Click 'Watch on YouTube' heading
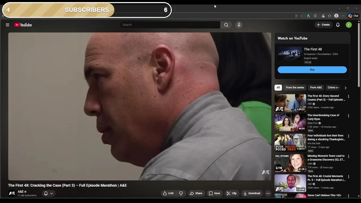Screen dimensions: 361x203 [292, 38]
